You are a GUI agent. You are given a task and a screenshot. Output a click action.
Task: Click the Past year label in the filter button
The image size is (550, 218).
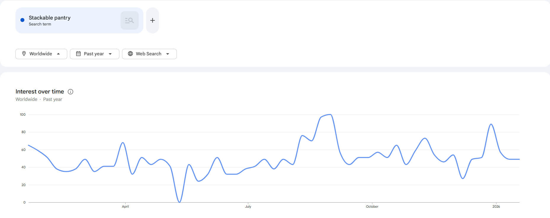coord(94,54)
